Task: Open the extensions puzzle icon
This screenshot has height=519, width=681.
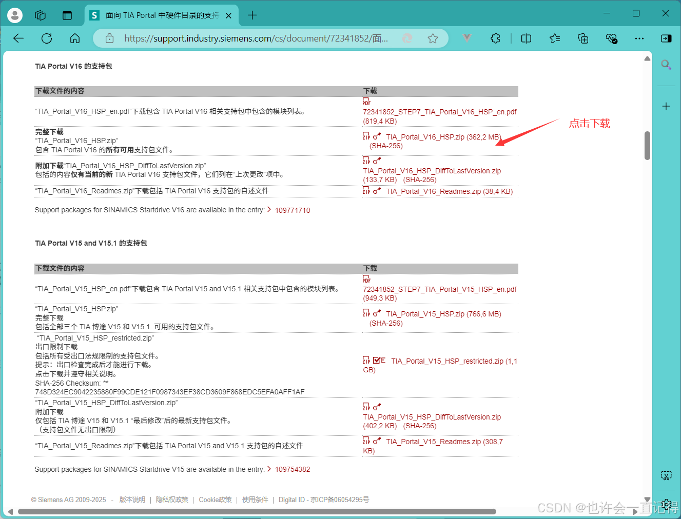Action: [495, 38]
